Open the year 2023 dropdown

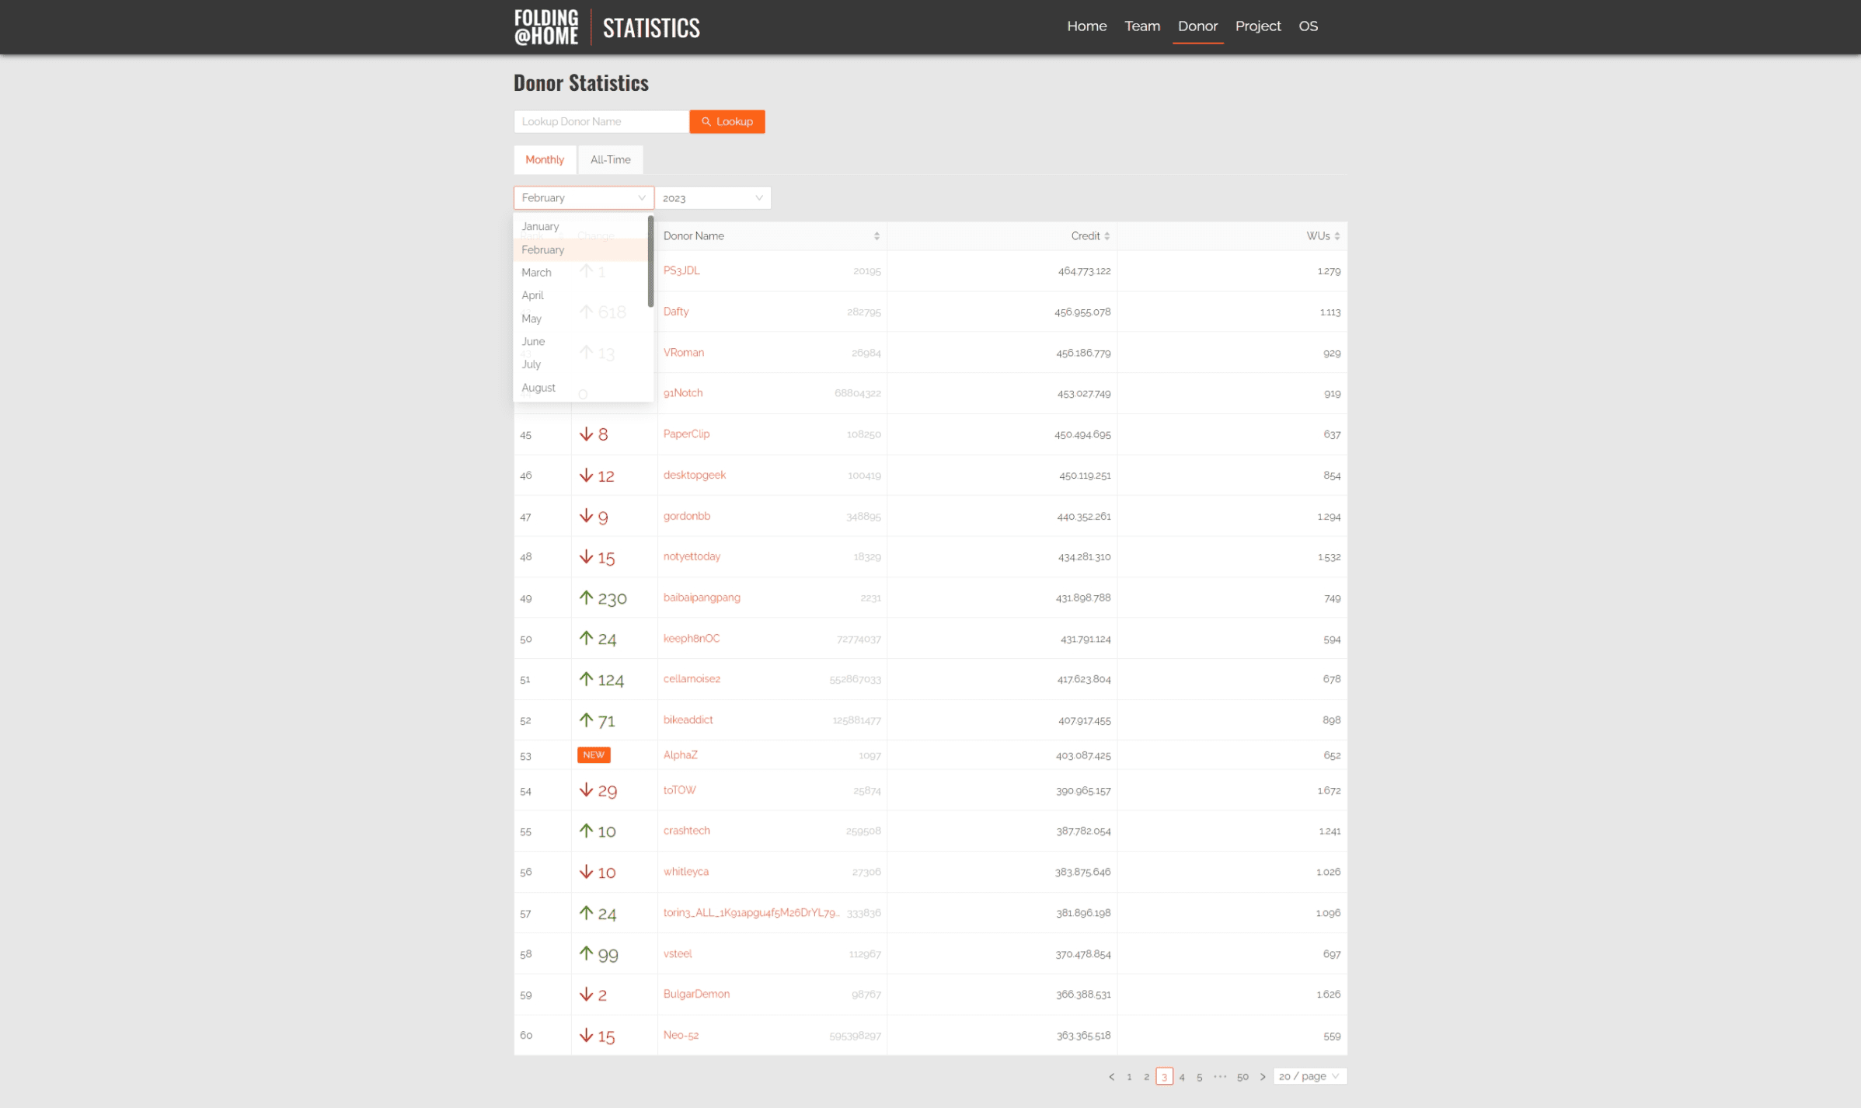(712, 198)
